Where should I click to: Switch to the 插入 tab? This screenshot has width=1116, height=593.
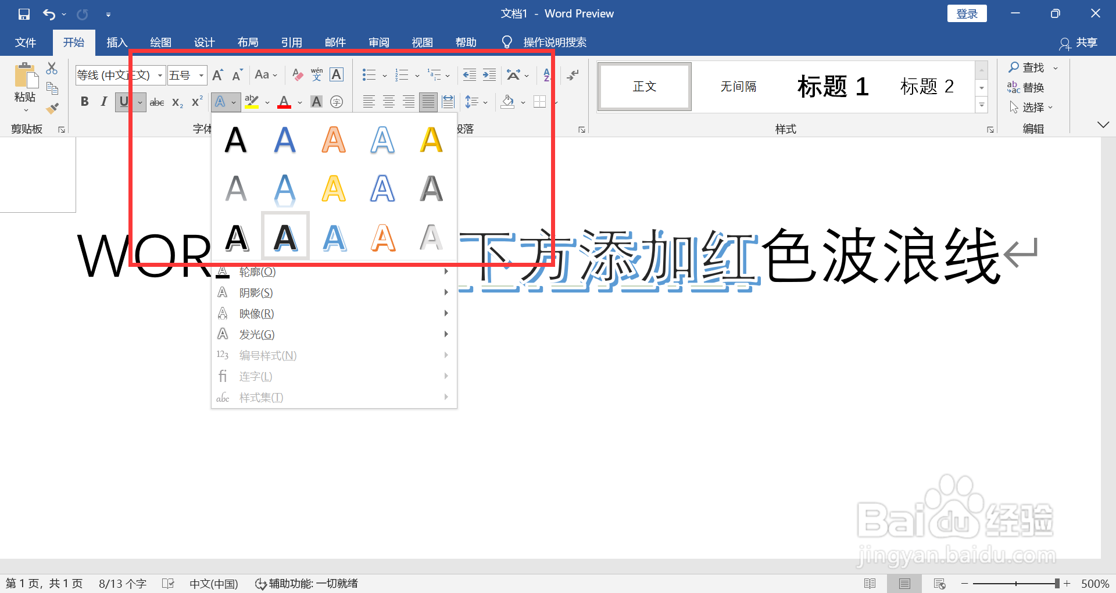(x=117, y=42)
